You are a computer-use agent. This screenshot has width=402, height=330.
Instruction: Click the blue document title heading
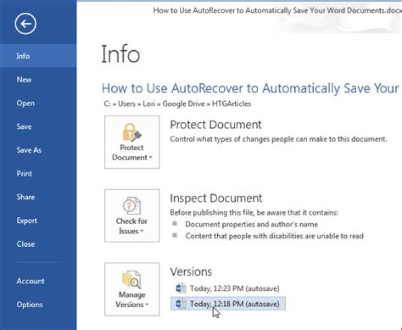(x=250, y=88)
